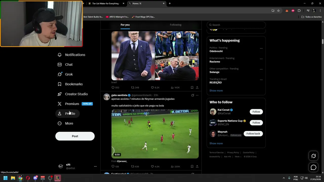
Task: Open taskbar volume control
Action: pyautogui.click(x=306, y=178)
